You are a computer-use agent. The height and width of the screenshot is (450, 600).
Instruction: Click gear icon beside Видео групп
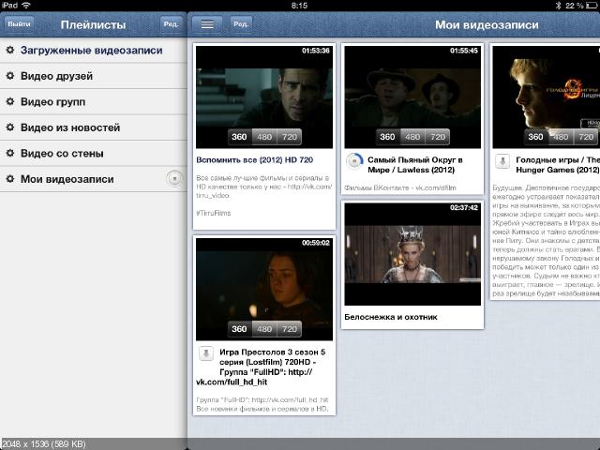point(10,101)
